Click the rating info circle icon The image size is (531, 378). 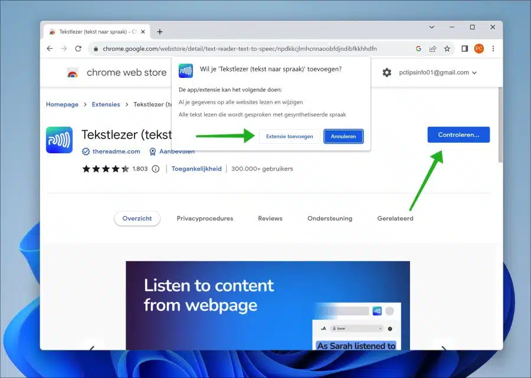[155, 169]
